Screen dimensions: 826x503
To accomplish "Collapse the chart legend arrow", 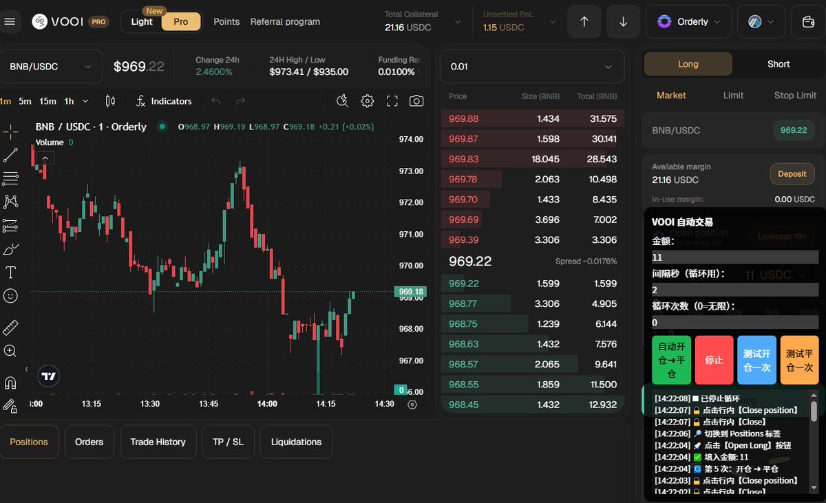I will click(x=45, y=158).
